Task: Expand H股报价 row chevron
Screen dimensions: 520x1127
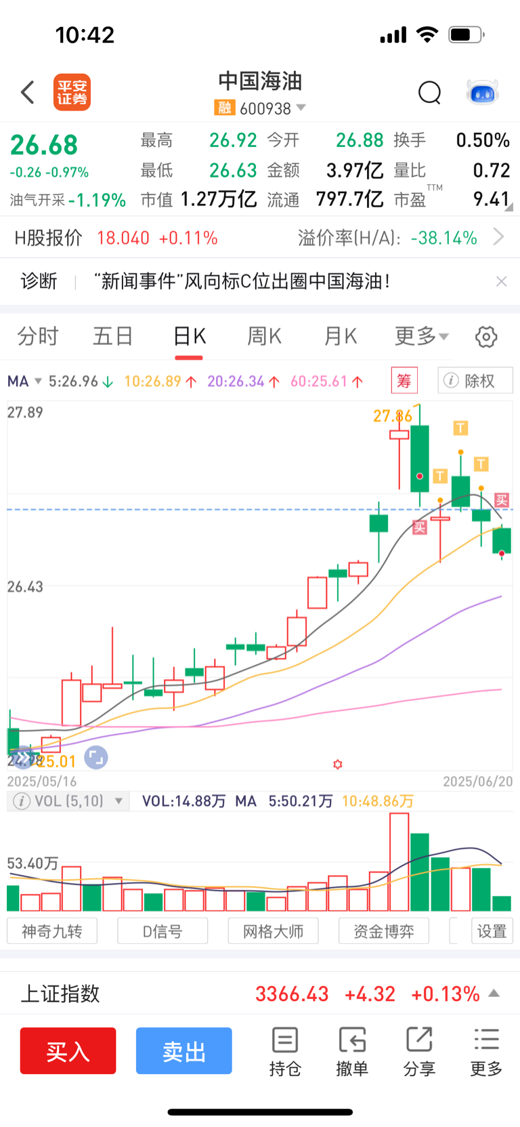Action: [x=499, y=237]
